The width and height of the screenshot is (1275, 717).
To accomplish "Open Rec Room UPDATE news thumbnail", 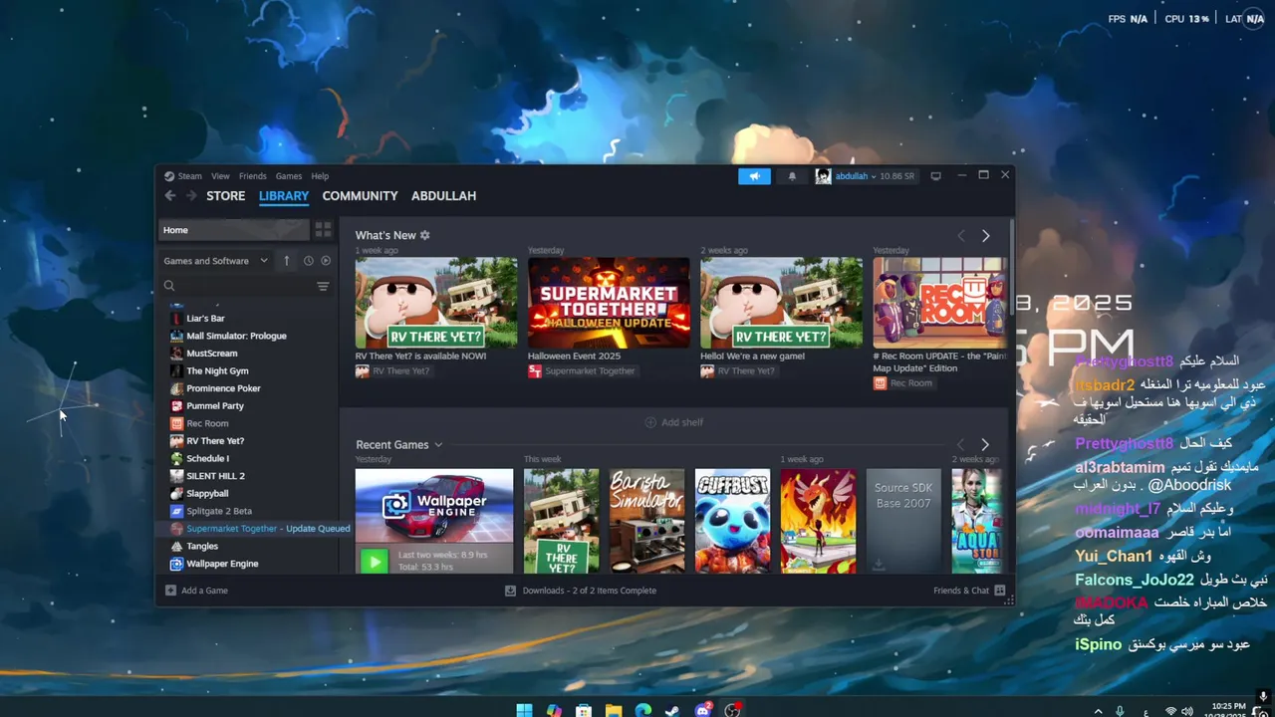I will coord(940,303).
